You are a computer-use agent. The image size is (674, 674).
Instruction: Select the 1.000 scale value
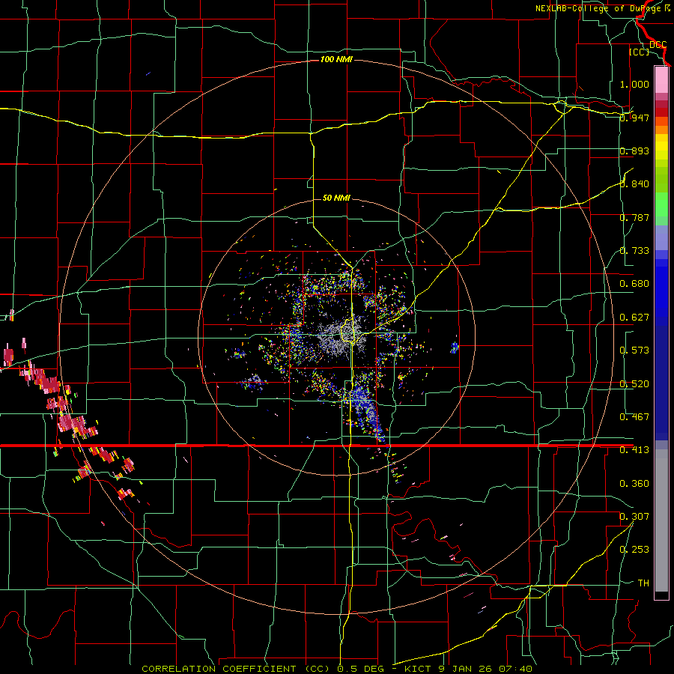point(634,84)
